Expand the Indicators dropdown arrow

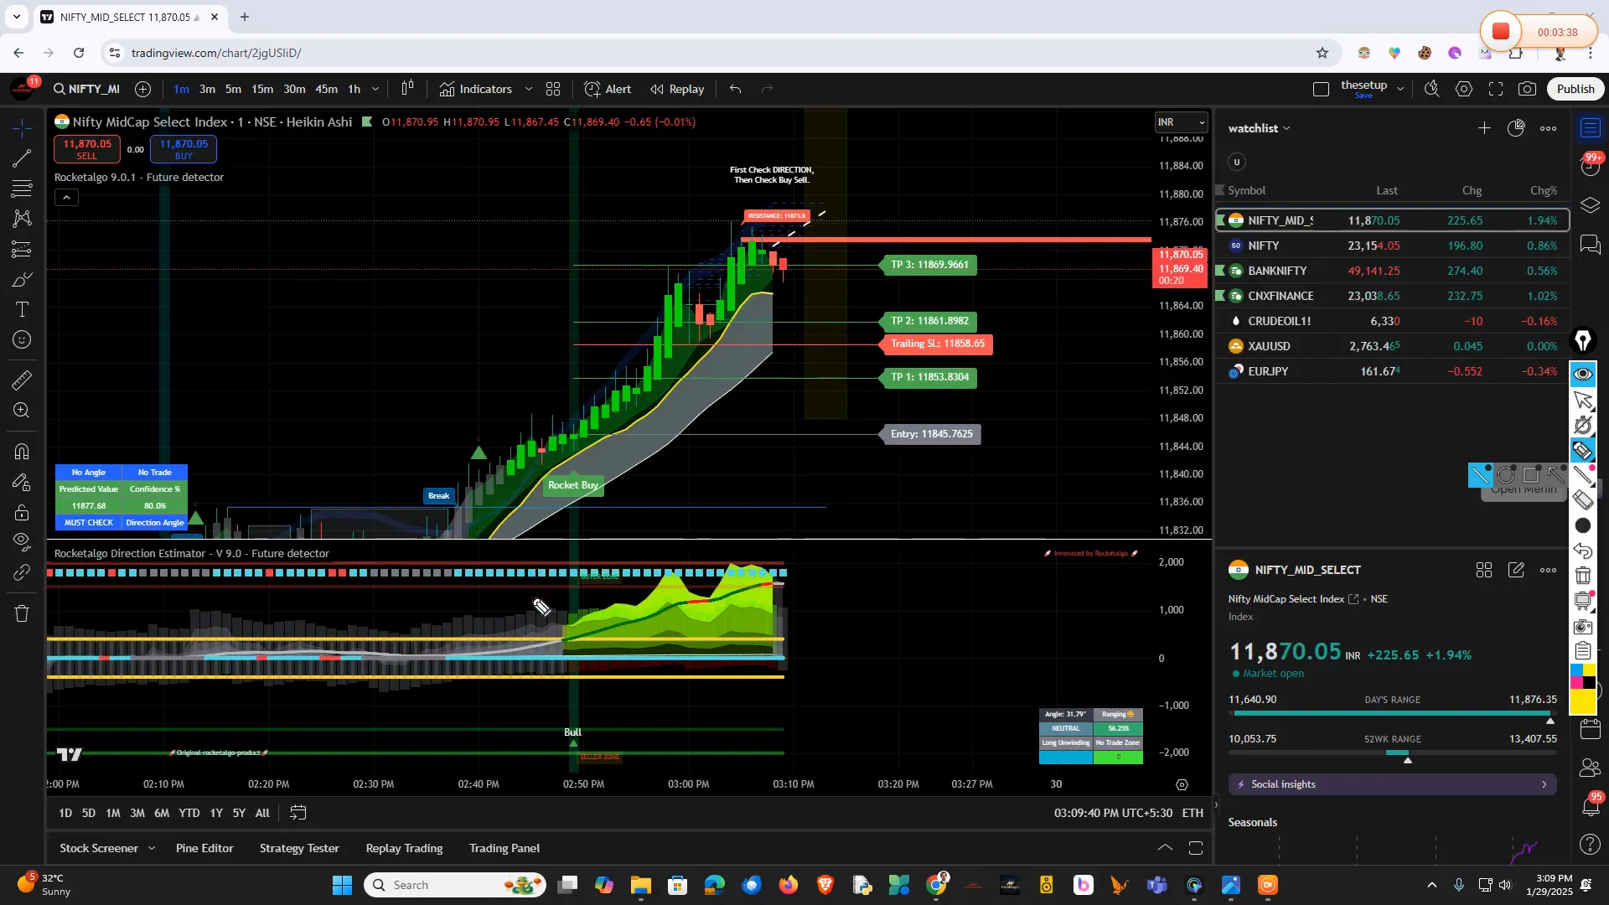(528, 89)
